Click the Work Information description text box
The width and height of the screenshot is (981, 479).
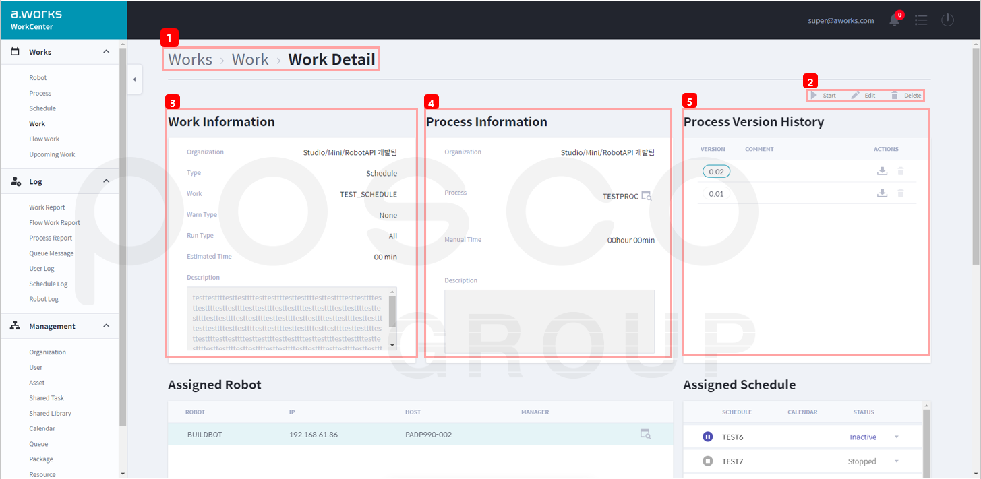point(288,319)
